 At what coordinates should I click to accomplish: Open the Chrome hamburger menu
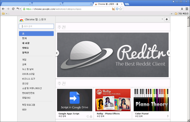coord(187,9)
